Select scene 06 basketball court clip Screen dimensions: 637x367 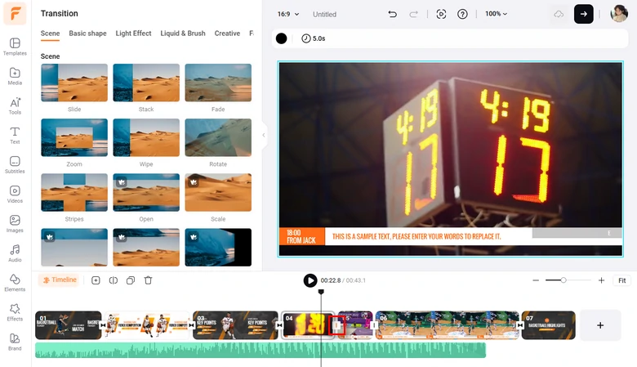(x=447, y=325)
